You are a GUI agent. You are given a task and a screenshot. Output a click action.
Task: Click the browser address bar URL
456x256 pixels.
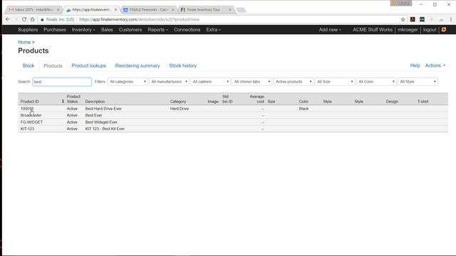[140, 19]
